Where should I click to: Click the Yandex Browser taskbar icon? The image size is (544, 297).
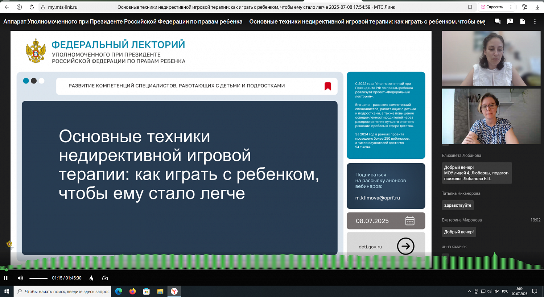174,291
